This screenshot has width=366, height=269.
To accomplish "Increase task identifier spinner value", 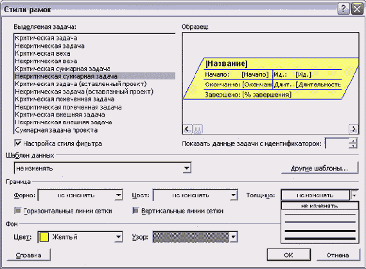I will [353, 141].
